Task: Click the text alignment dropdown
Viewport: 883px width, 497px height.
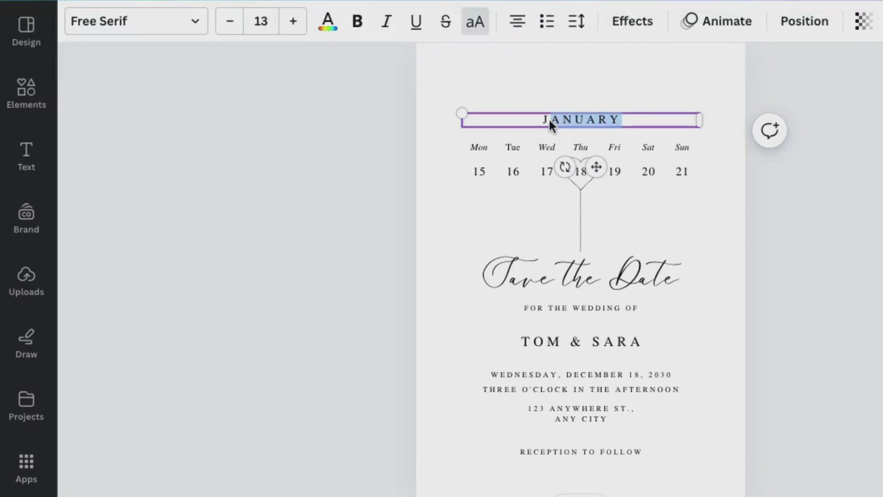Action: (x=517, y=21)
